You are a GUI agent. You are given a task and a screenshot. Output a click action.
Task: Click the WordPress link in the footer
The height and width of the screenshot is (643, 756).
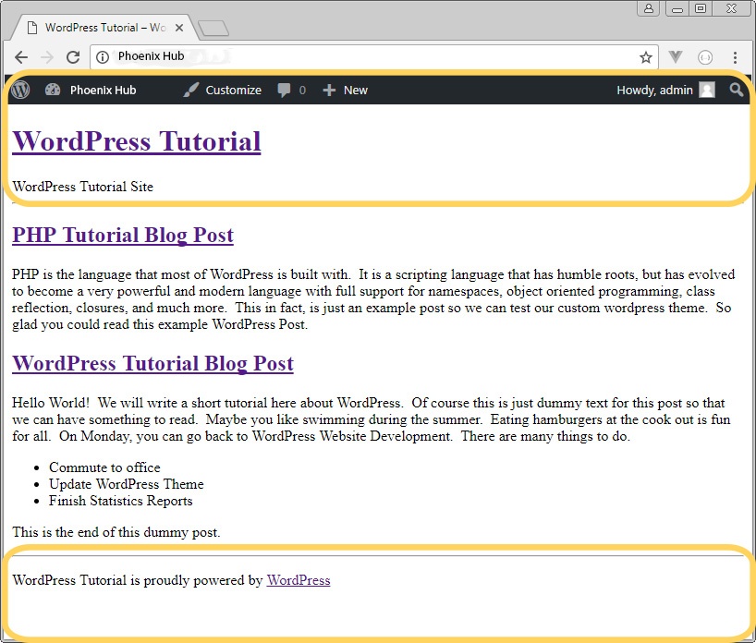tap(298, 580)
